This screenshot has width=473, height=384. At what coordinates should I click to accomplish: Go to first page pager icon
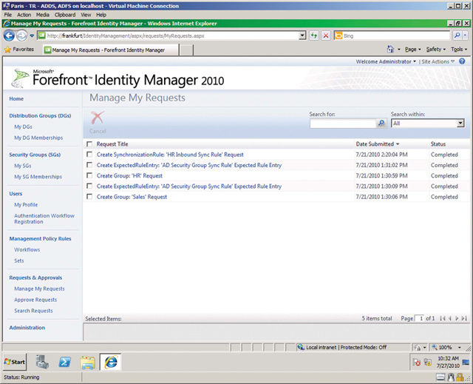(443, 318)
